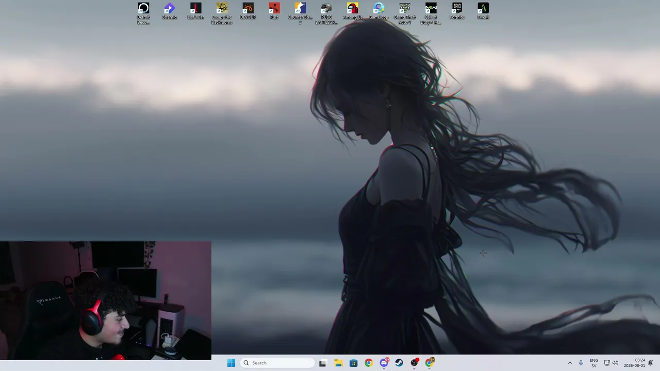Select the FiveM desktop shortcut
The image size is (660, 371).
coord(483,11)
